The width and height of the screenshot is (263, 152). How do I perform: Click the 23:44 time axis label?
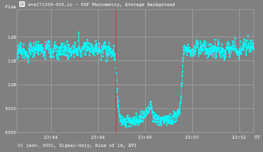[51, 138]
